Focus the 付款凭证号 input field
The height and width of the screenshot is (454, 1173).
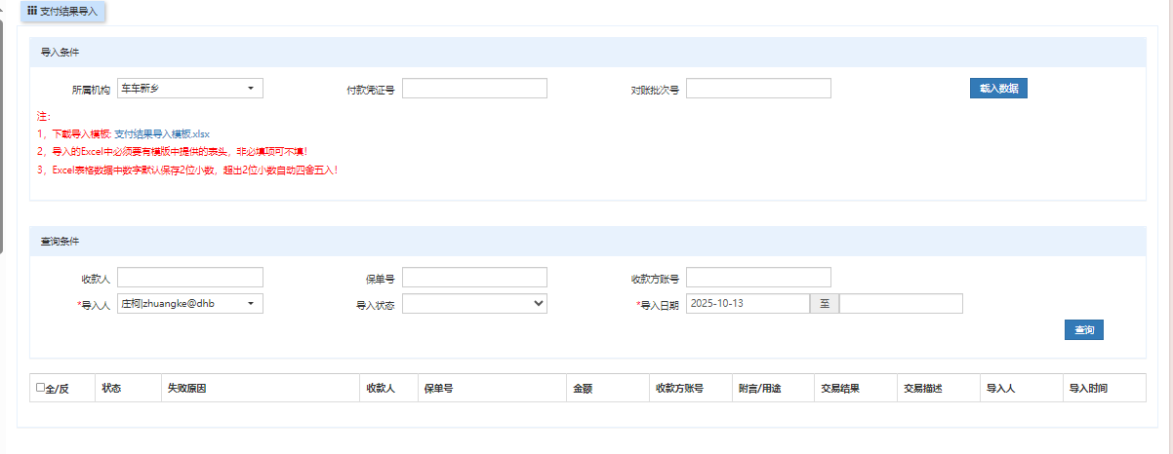pos(474,89)
